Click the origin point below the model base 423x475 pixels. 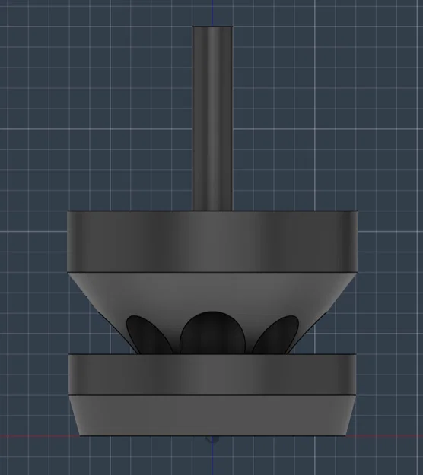click(212, 439)
